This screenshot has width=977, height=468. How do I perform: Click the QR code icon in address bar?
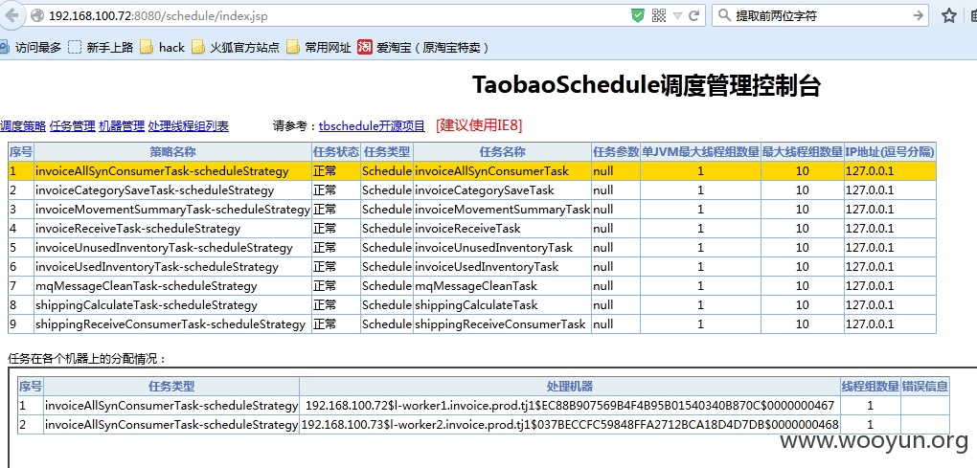(659, 15)
